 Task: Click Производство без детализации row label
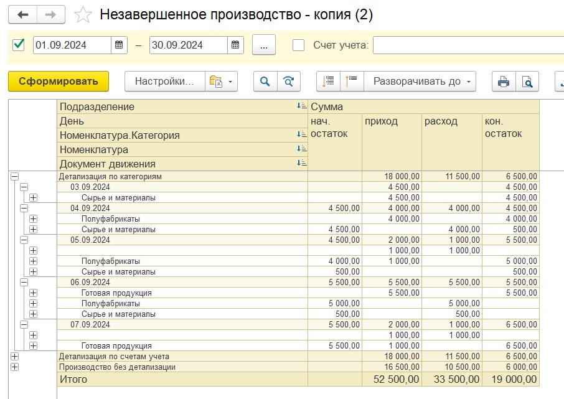tap(117, 367)
